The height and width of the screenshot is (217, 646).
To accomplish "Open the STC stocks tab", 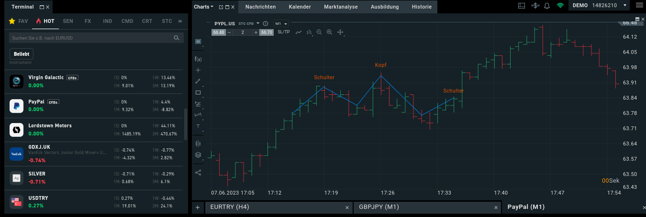I will point(167,21).
